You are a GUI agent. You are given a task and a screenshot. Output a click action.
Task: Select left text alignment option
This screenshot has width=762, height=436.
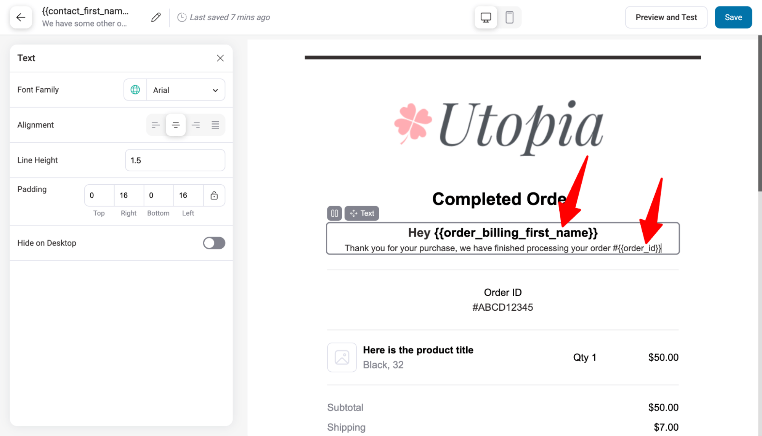pos(156,125)
